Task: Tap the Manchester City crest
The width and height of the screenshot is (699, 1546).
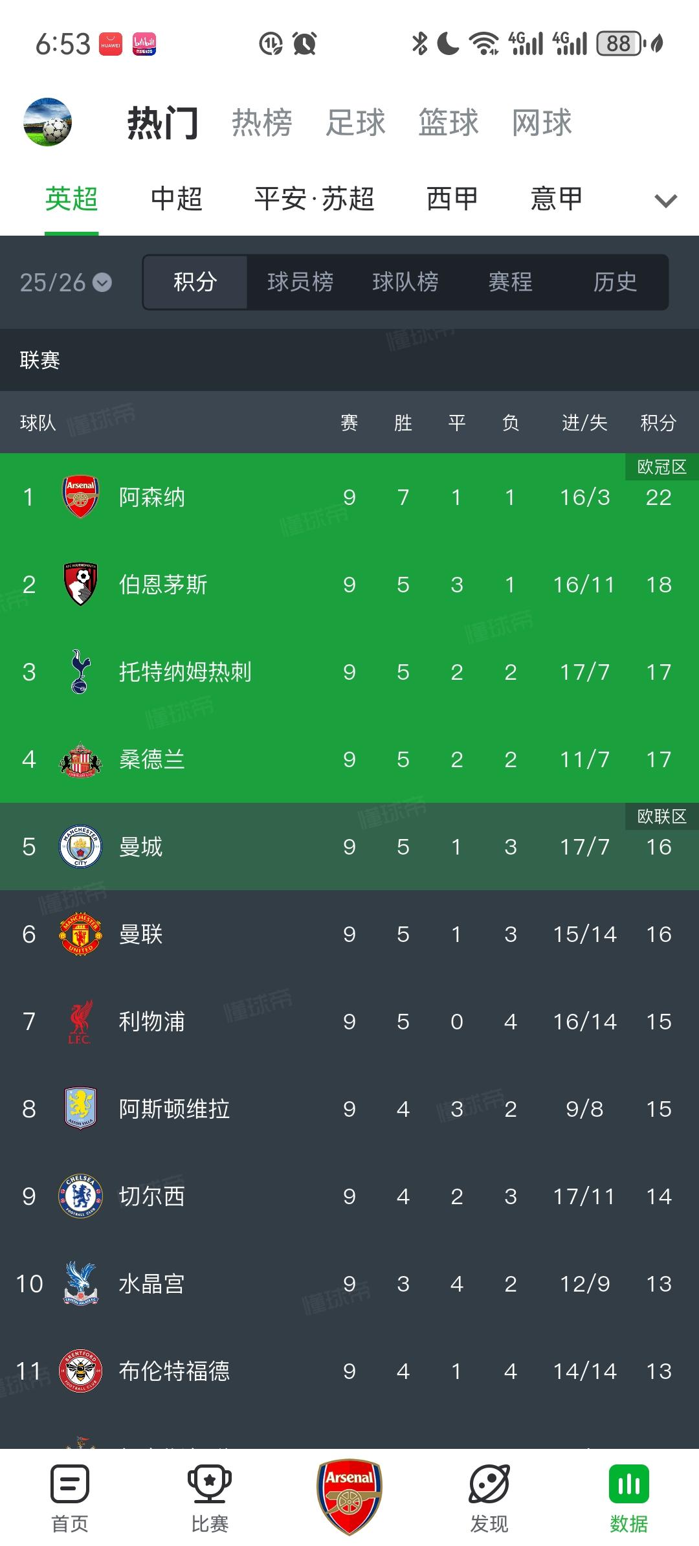Action: point(80,847)
